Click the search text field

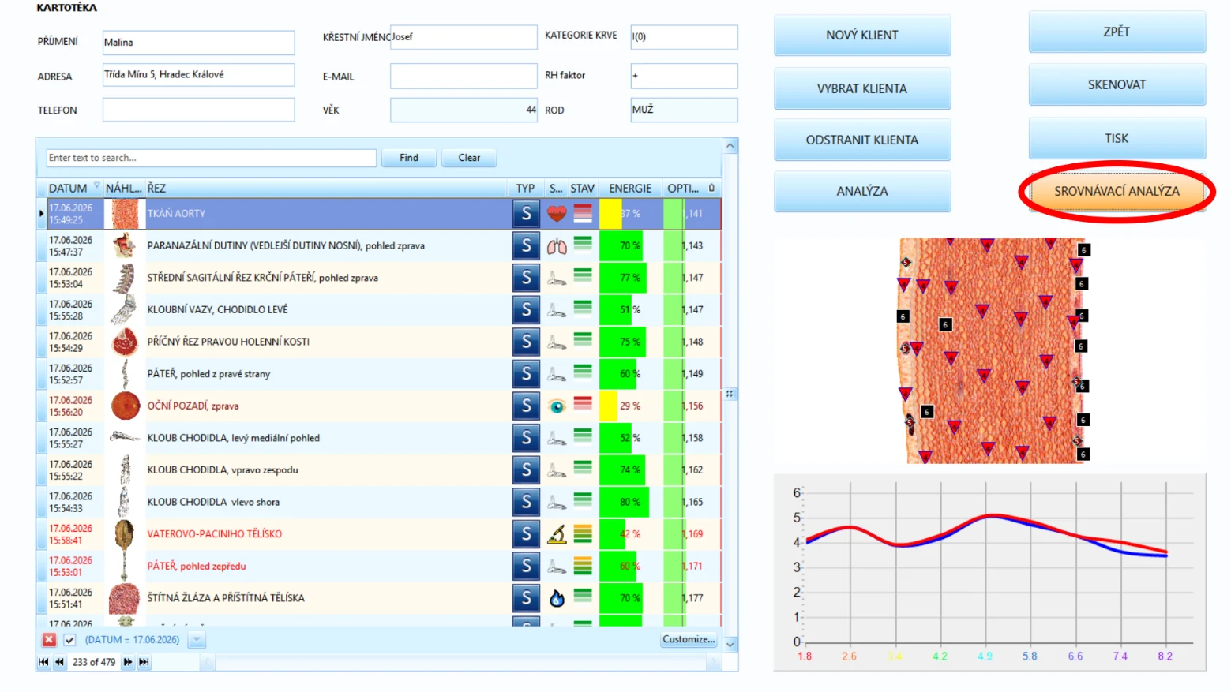[211, 158]
